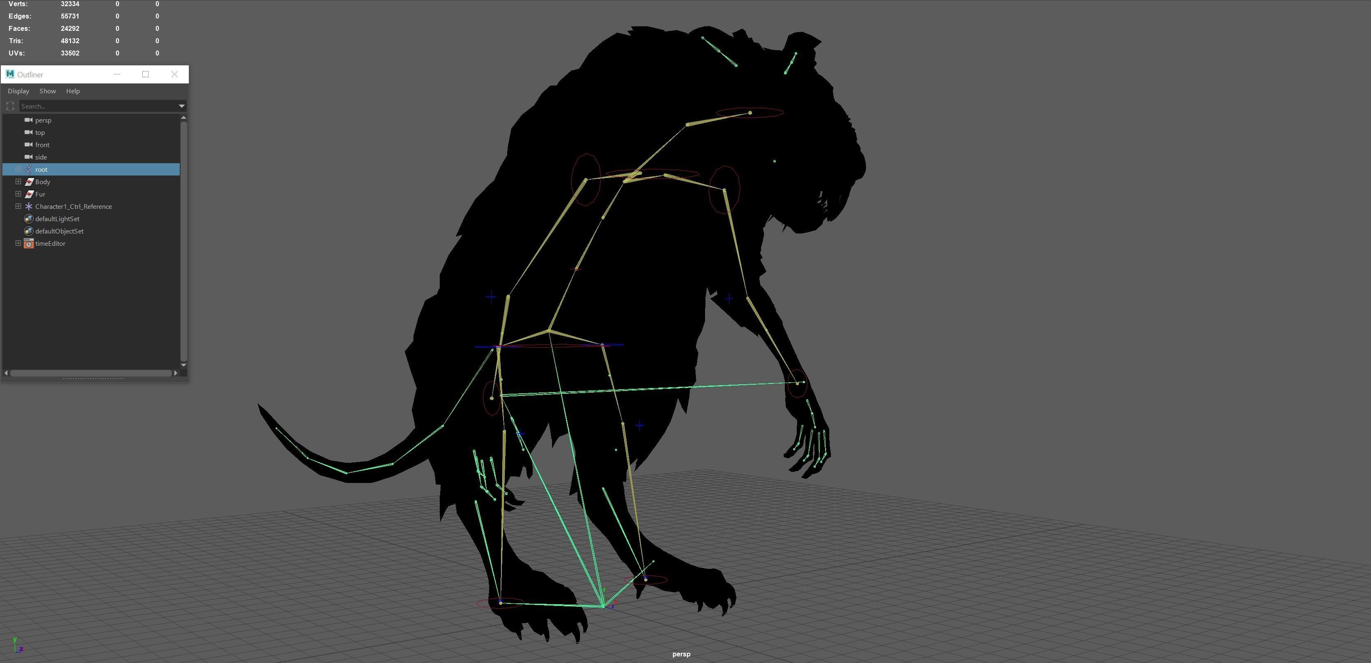Click the timeEditor clock icon

click(29, 243)
